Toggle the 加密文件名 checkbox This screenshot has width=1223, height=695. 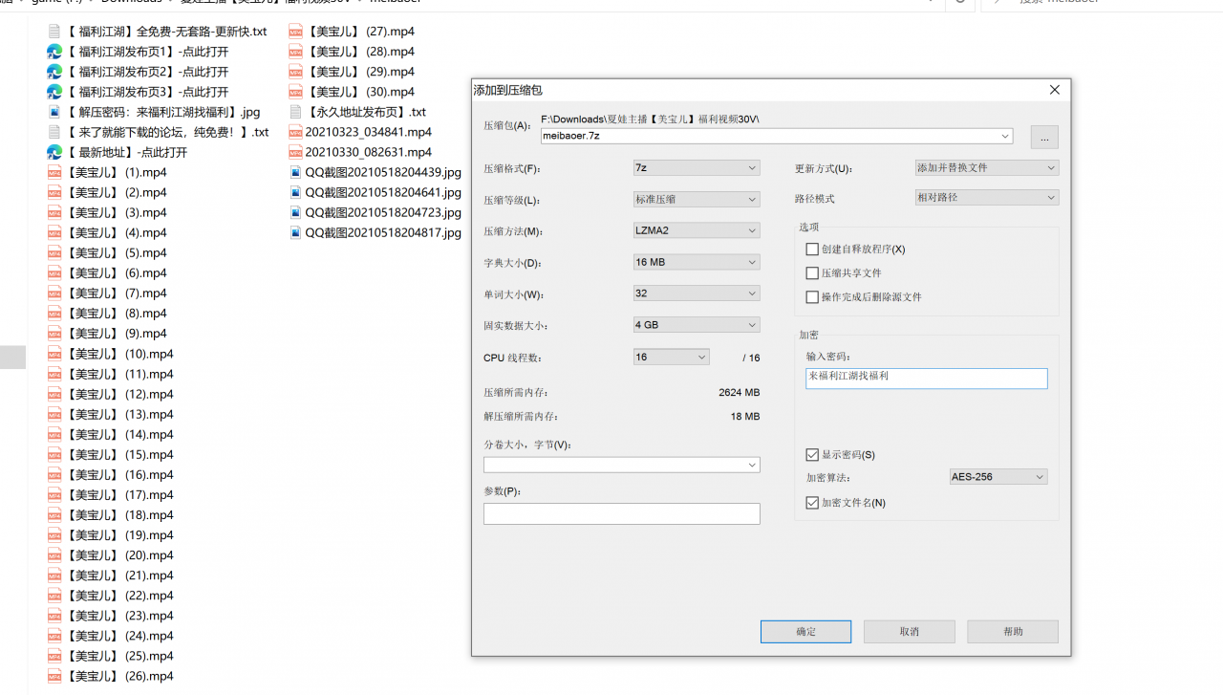coord(812,503)
